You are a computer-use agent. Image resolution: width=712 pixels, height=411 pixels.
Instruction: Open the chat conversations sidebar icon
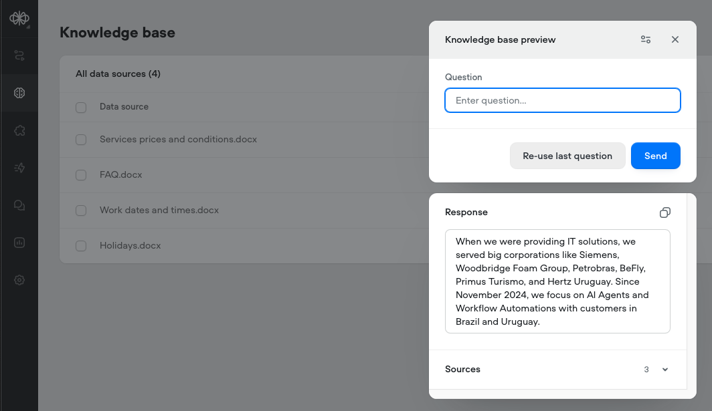[19, 205]
